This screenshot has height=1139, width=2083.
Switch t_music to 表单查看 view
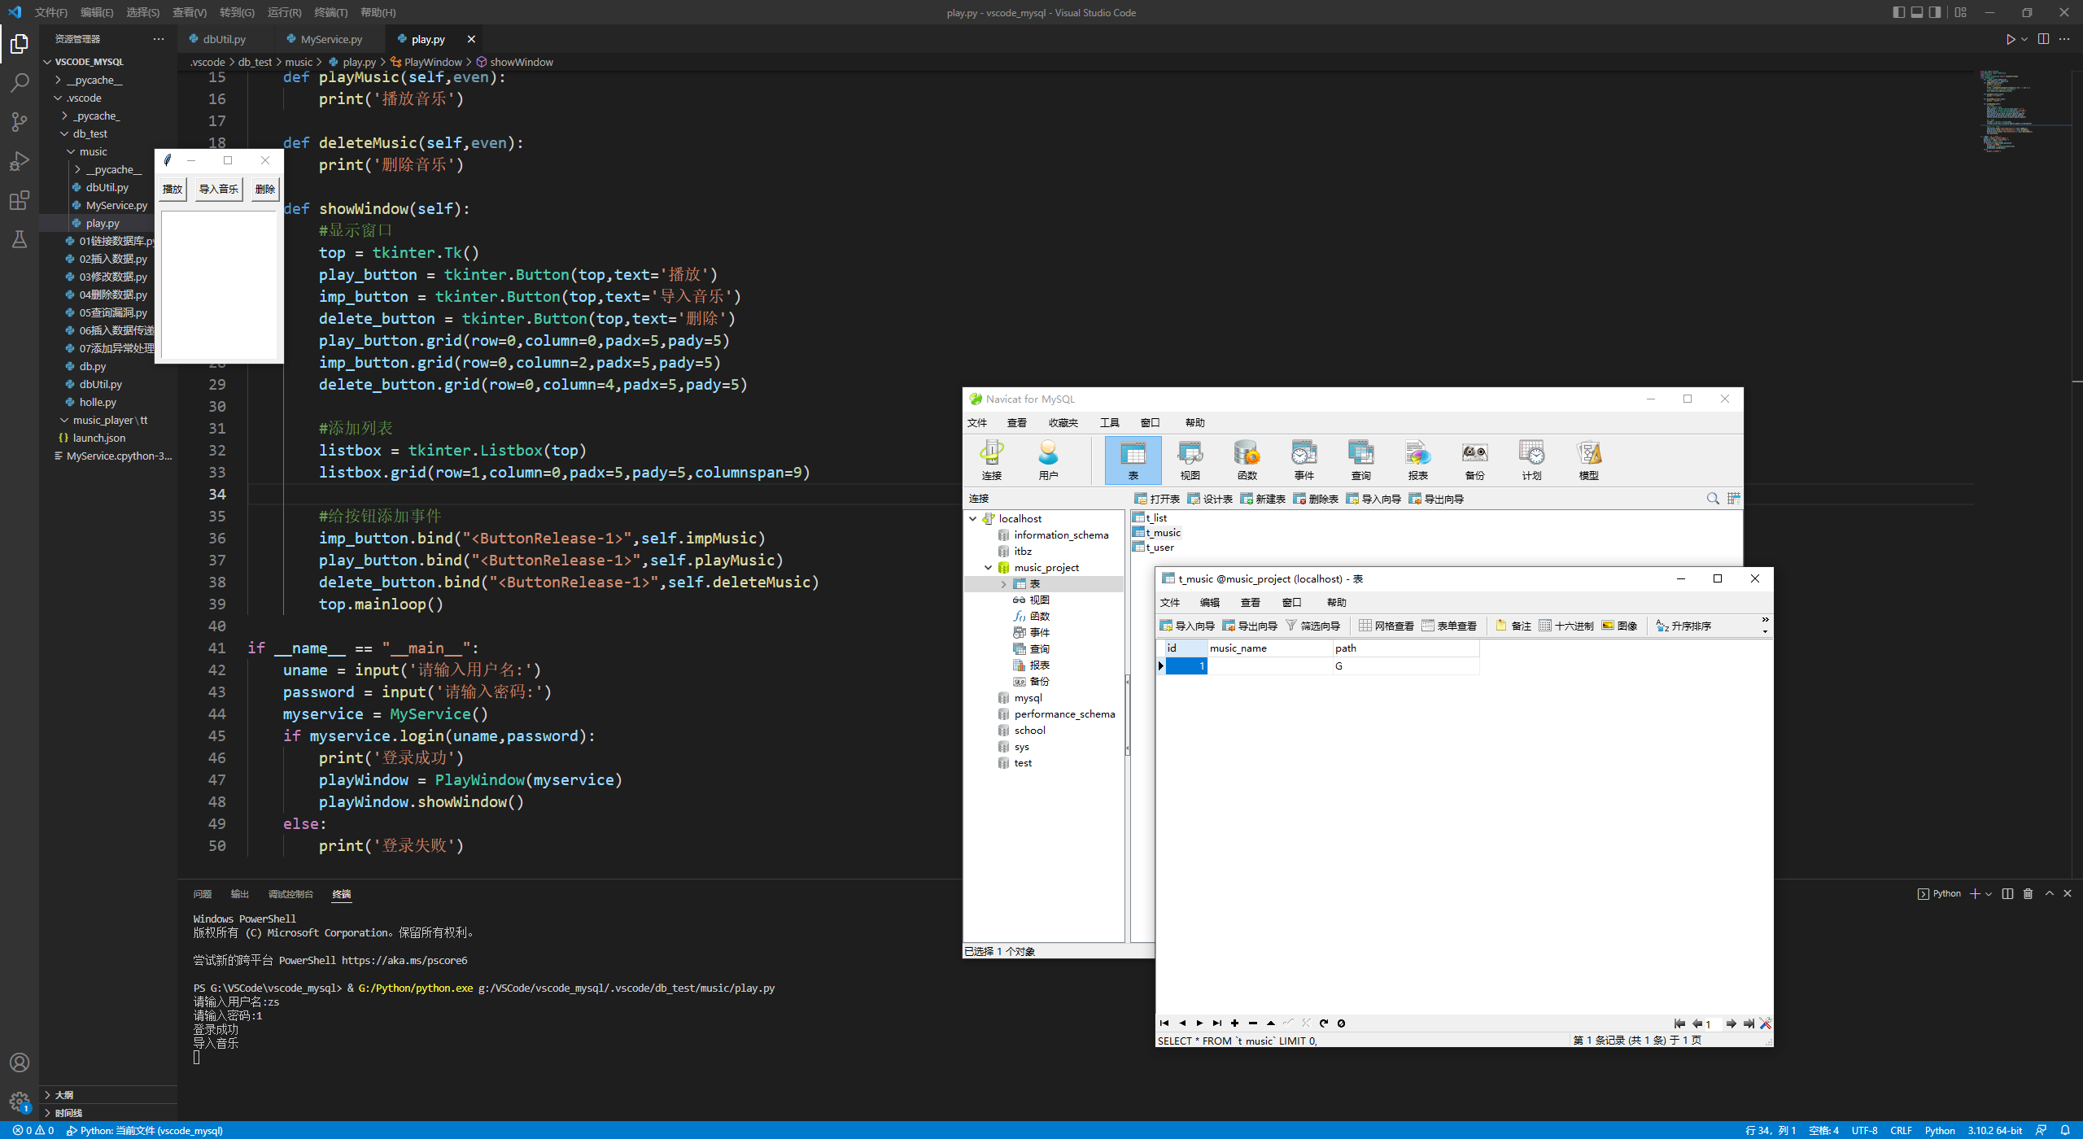tap(1449, 626)
